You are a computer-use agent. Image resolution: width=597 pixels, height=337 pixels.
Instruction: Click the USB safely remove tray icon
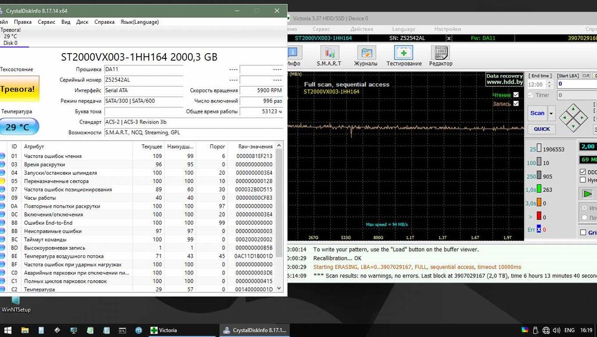pyautogui.click(x=536, y=330)
